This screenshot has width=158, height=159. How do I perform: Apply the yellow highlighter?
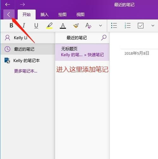pos(49,26)
